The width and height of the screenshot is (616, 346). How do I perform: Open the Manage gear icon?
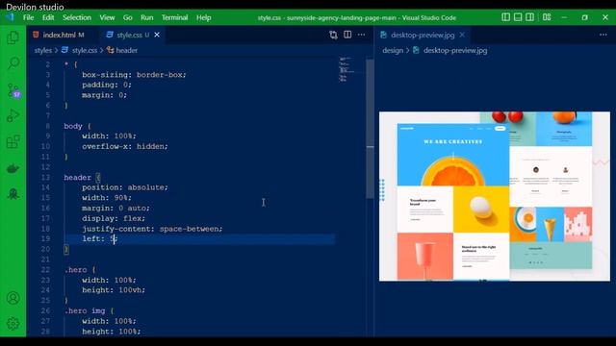click(13, 324)
